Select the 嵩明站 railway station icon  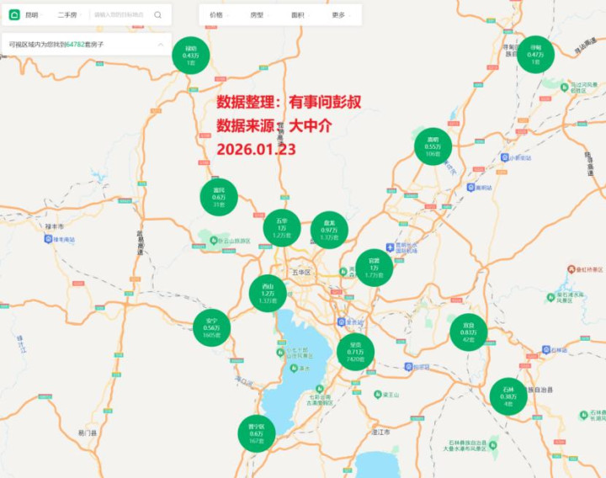[470, 188]
